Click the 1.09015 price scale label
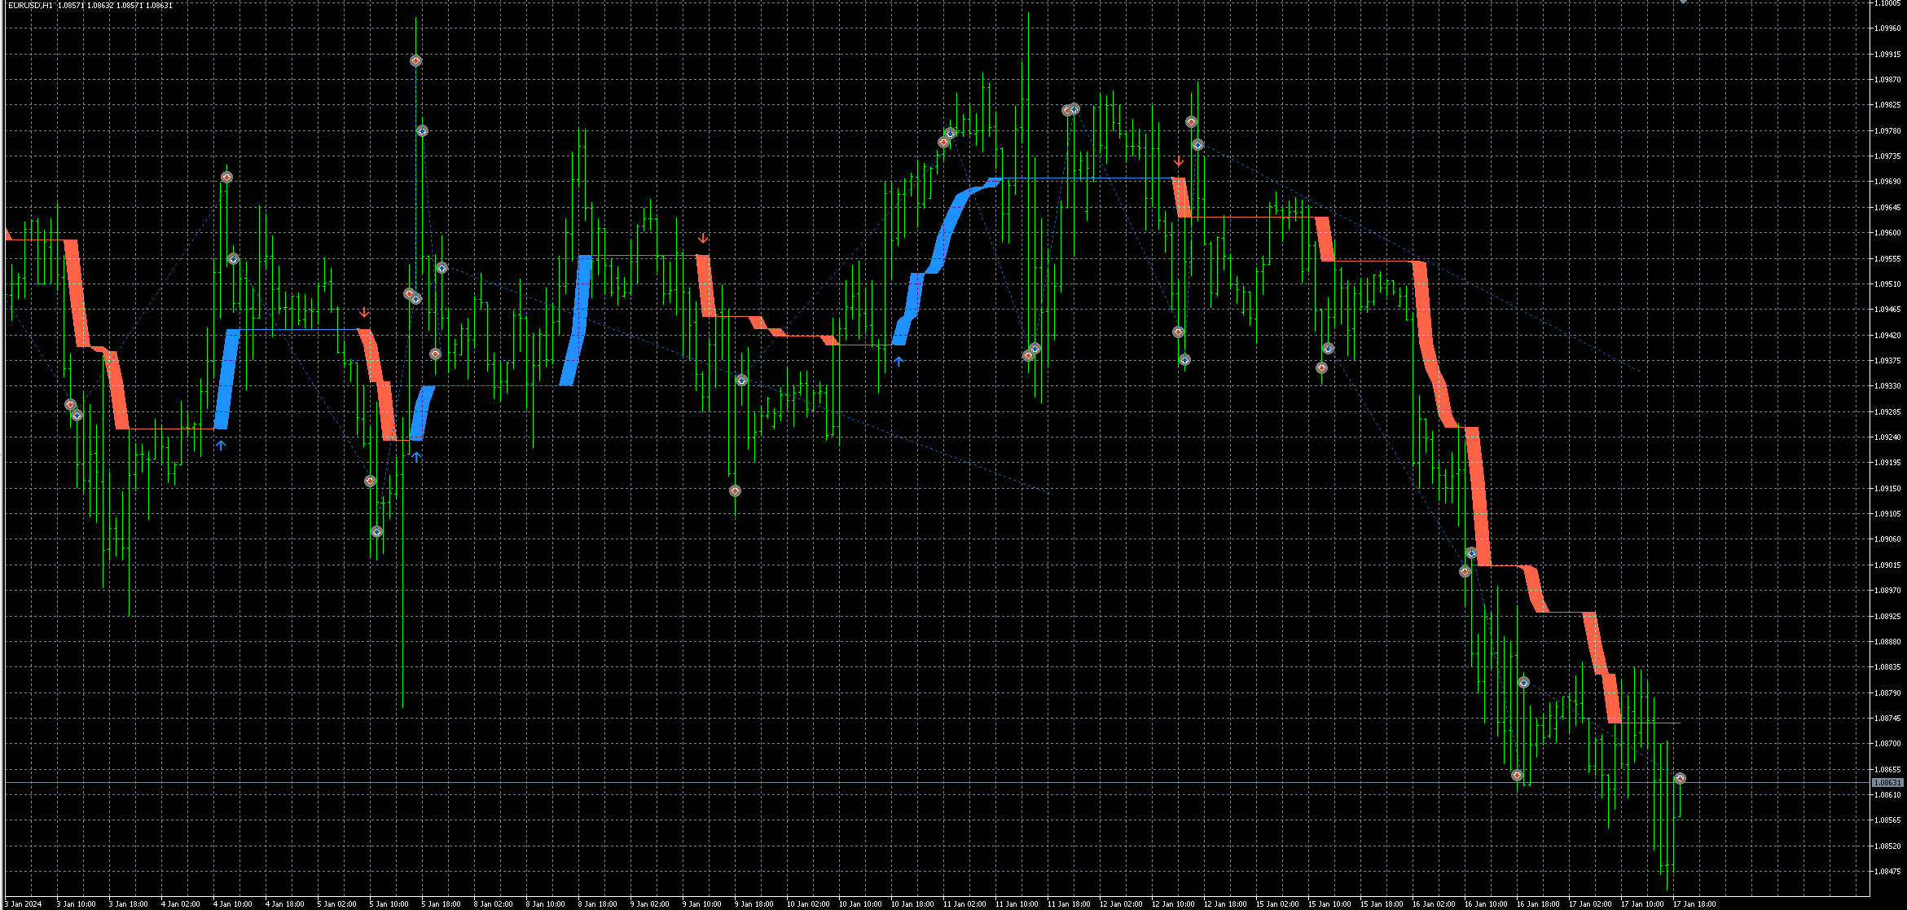 [1887, 565]
